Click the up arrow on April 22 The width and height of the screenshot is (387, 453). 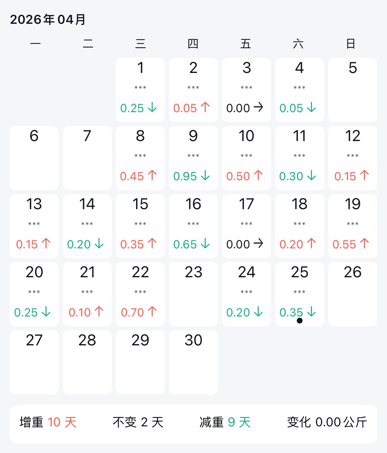coord(152,312)
